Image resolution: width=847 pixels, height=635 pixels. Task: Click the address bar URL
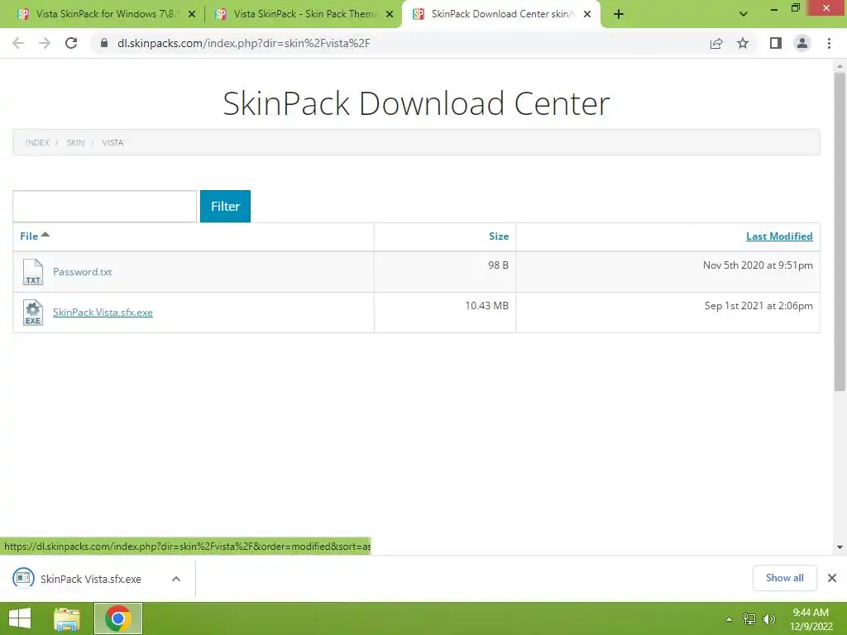coord(244,43)
